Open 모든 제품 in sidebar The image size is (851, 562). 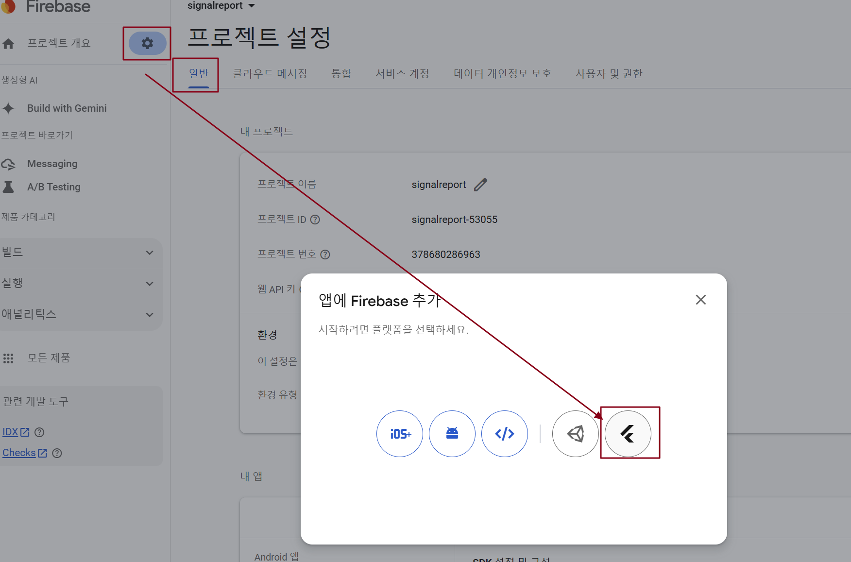pyautogui.click(x=49, y=358)
